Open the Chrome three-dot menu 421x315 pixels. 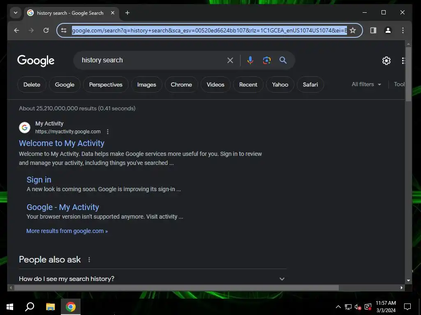click(x=403, y=30)
